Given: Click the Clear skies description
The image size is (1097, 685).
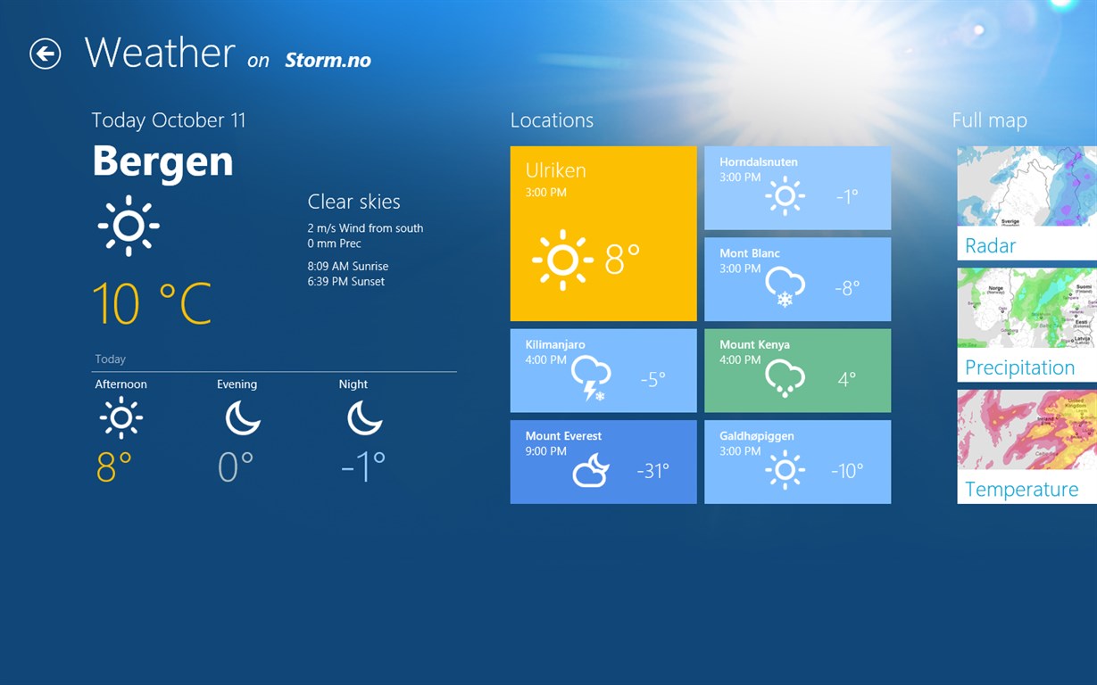Looking at the screenshot, I should pos(353,202).
